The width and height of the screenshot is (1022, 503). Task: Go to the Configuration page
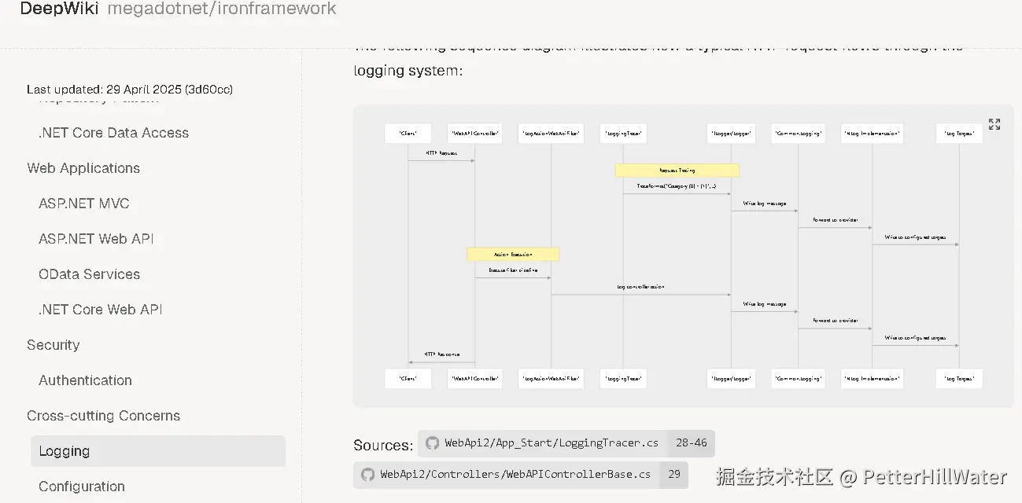[x=82, y=486]
